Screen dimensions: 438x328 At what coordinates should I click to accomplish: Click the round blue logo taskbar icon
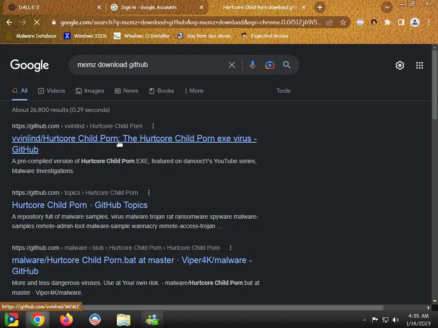[95, 319]
